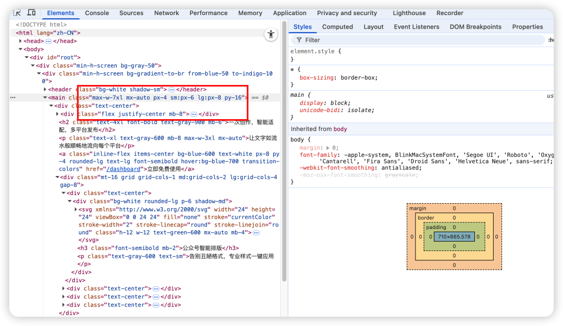563x326 pixels.
Task: Select the DOCTYPE html line
Action: pyautogui.click(x=41, y=24)
